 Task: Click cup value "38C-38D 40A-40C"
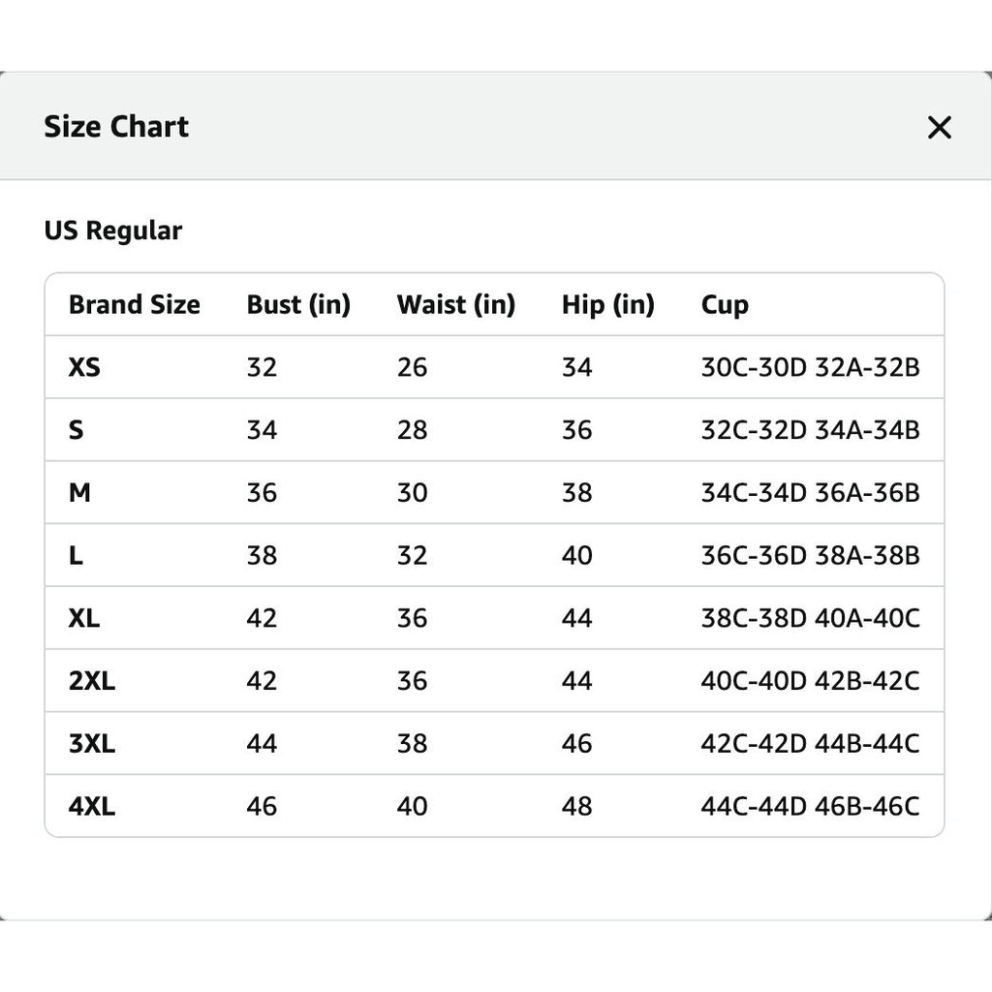[811, 617]
